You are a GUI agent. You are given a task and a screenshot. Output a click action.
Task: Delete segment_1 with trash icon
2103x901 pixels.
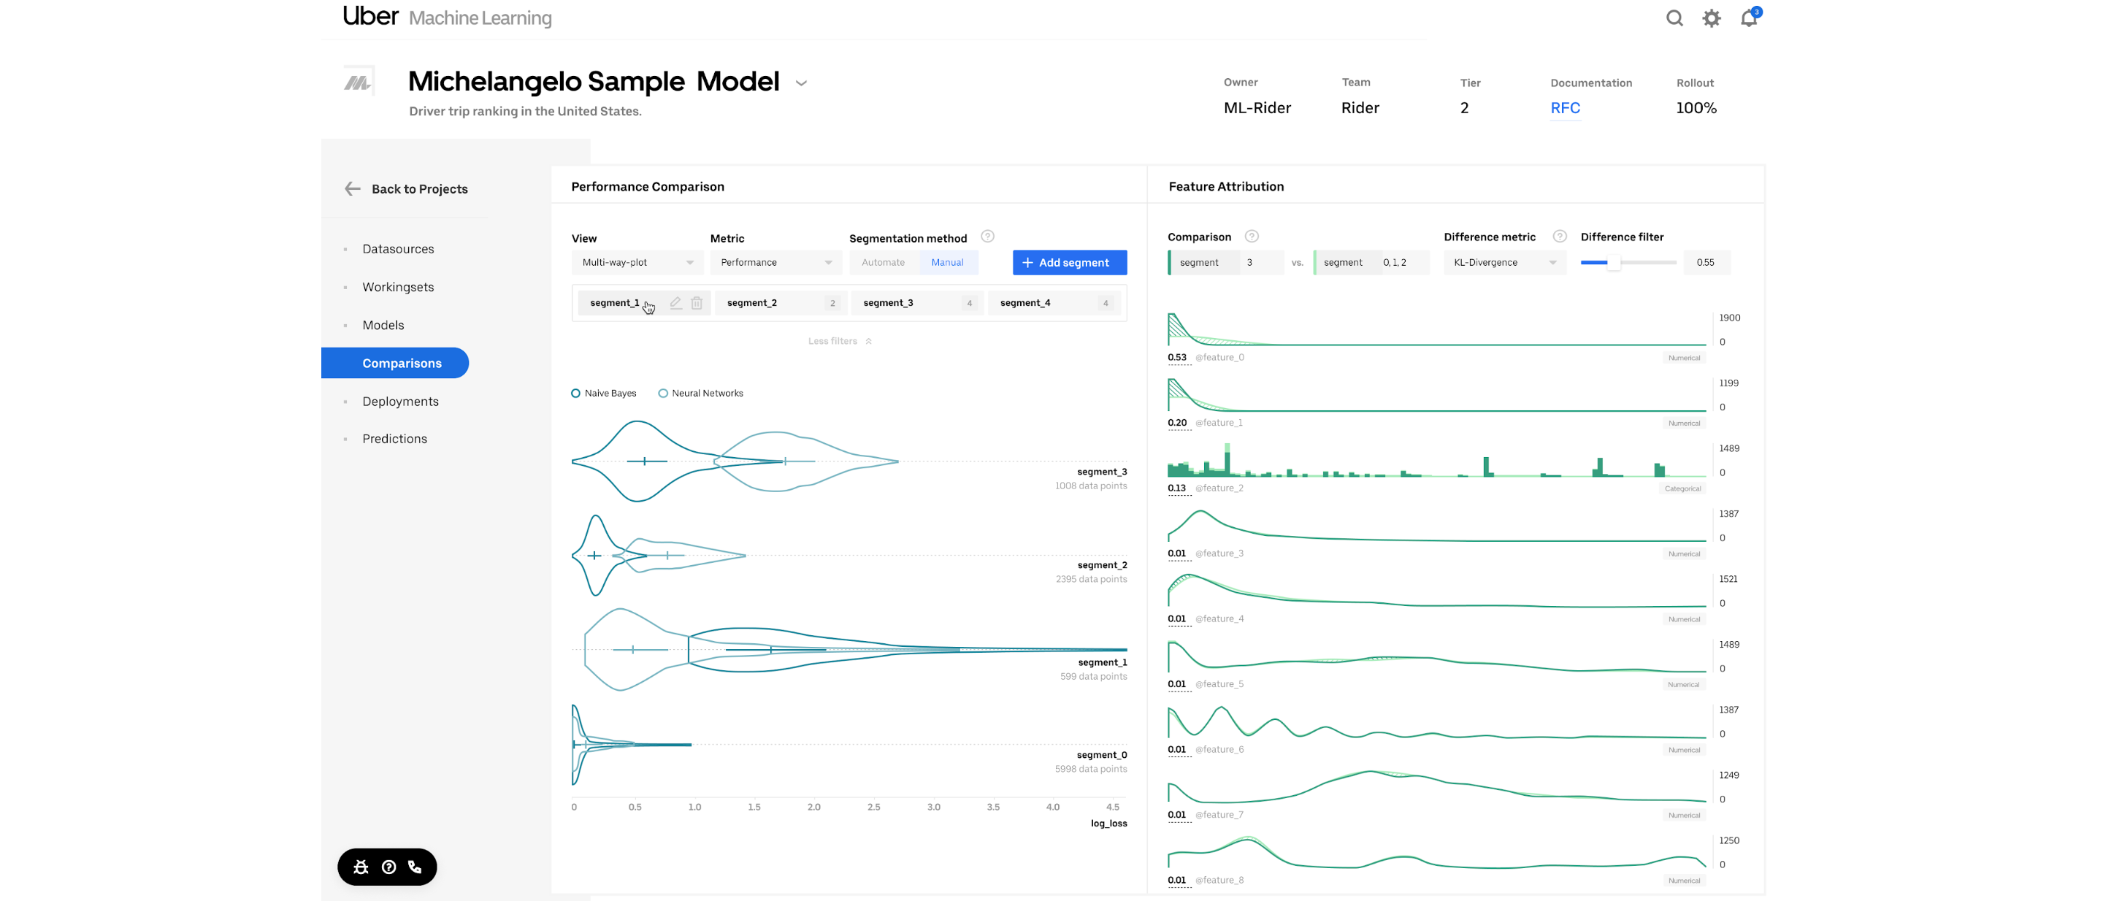click(x=697, y=303)
